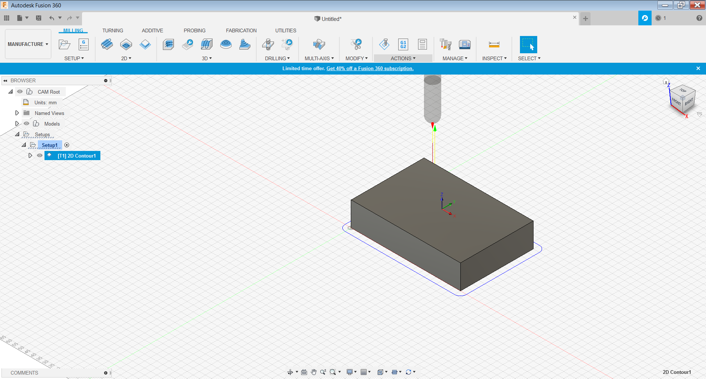Activate the Setup1 radio button
706x379 pixels.
[67, 145]
